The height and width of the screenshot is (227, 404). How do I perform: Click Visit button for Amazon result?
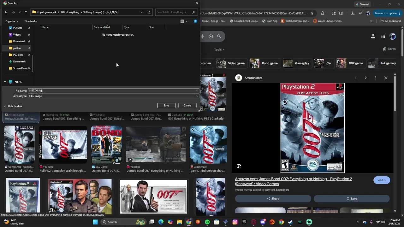[382, 180]
